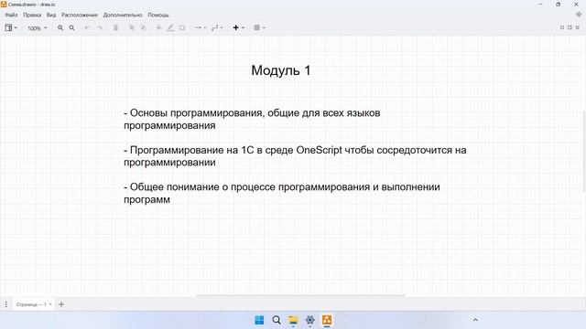Expand the Страница — 1 tab dropdown arrow

[x=50, y=304]
